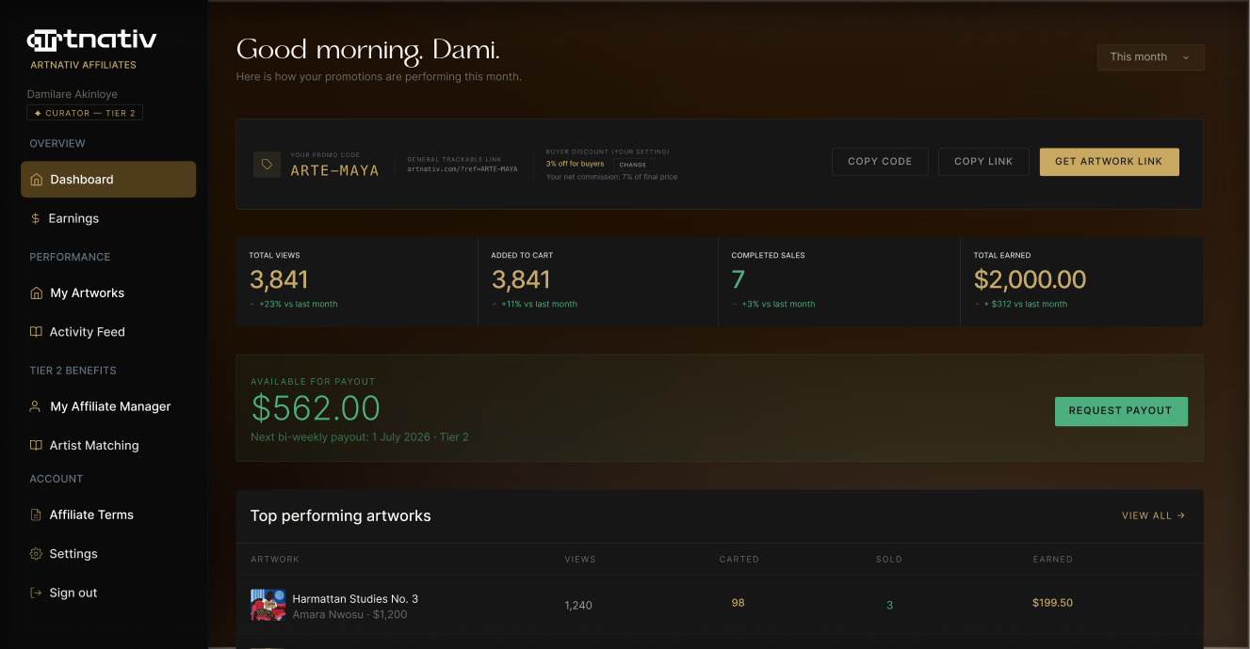Click 'Amara Nwosu · $1,200' subtitle
1250x649 pixels.
tap(349, 615)
